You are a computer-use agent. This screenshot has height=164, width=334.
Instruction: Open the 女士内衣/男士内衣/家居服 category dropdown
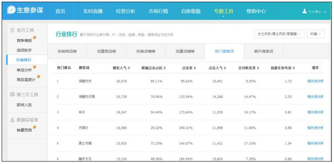(279, 34)
